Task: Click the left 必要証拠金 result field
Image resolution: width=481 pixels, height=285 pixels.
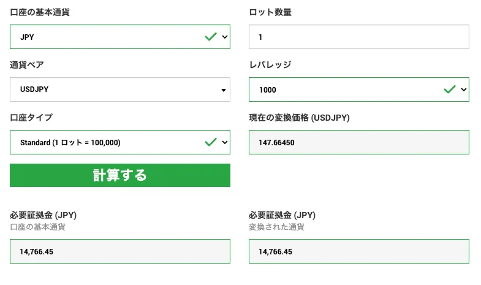Action: 119,251
